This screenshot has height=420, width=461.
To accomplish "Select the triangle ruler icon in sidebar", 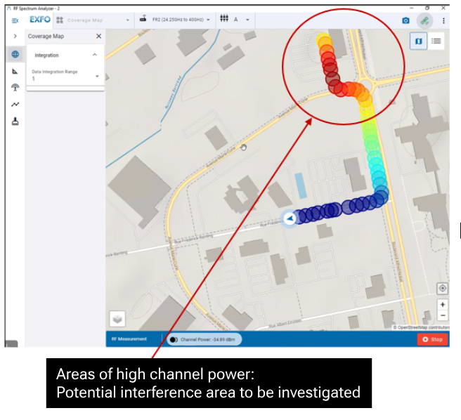I will point(15,71).
